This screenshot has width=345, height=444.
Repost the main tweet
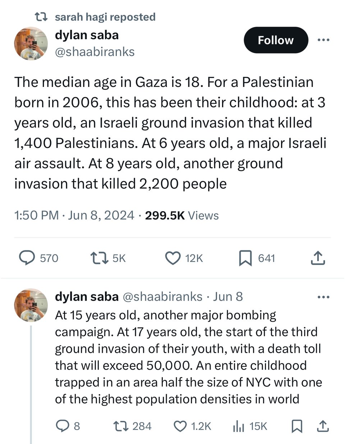99,258
